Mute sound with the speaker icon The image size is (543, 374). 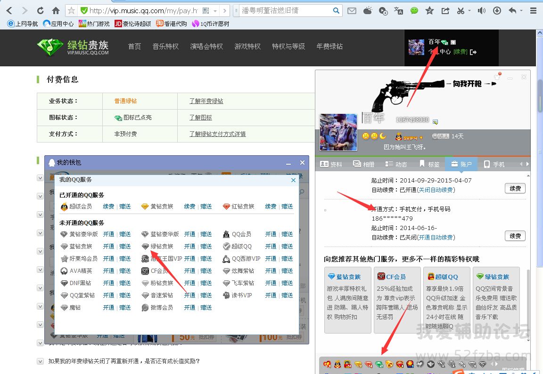point(481,11)
